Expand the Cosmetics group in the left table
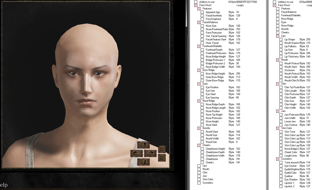This screenshot has height=190, width=312. coord(199,183)
